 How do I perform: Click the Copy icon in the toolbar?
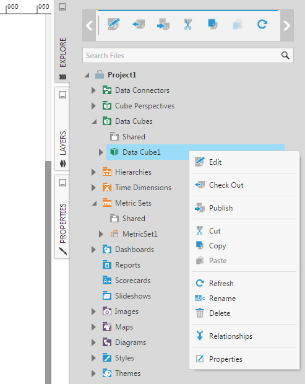(212, 24)
